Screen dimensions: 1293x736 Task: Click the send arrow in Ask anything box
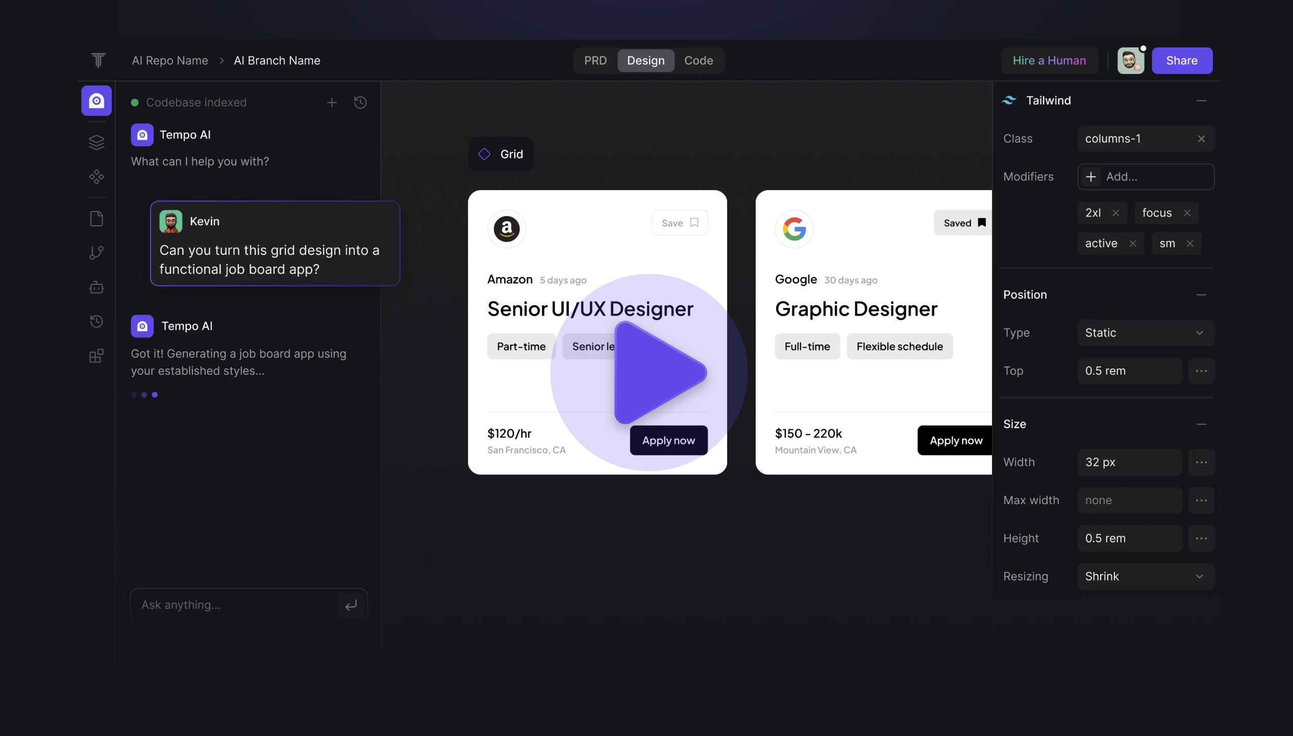(x=351, y=605)
